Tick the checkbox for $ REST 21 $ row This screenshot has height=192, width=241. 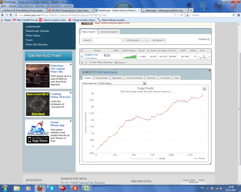click(82, 57)
